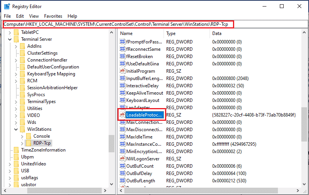The image size is (309, 195).
Task: Click the OutBufCount value icon
Action: (x=122, y=166)
